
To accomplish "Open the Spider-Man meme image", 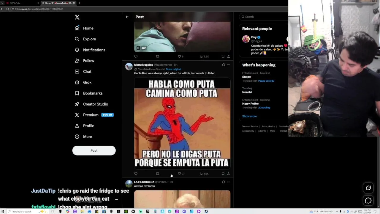I will (x=182, y=123).
